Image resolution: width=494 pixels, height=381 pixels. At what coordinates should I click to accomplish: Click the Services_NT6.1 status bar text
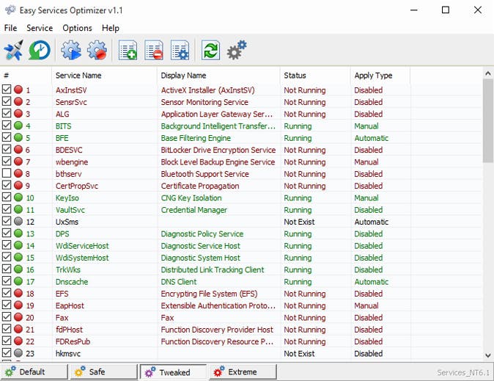463,372
